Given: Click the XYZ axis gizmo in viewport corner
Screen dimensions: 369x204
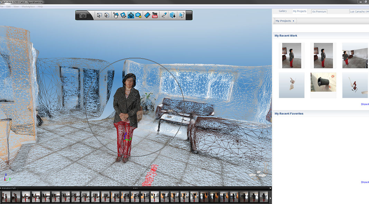Looking at the screenshot, I should tap(7, 177).
